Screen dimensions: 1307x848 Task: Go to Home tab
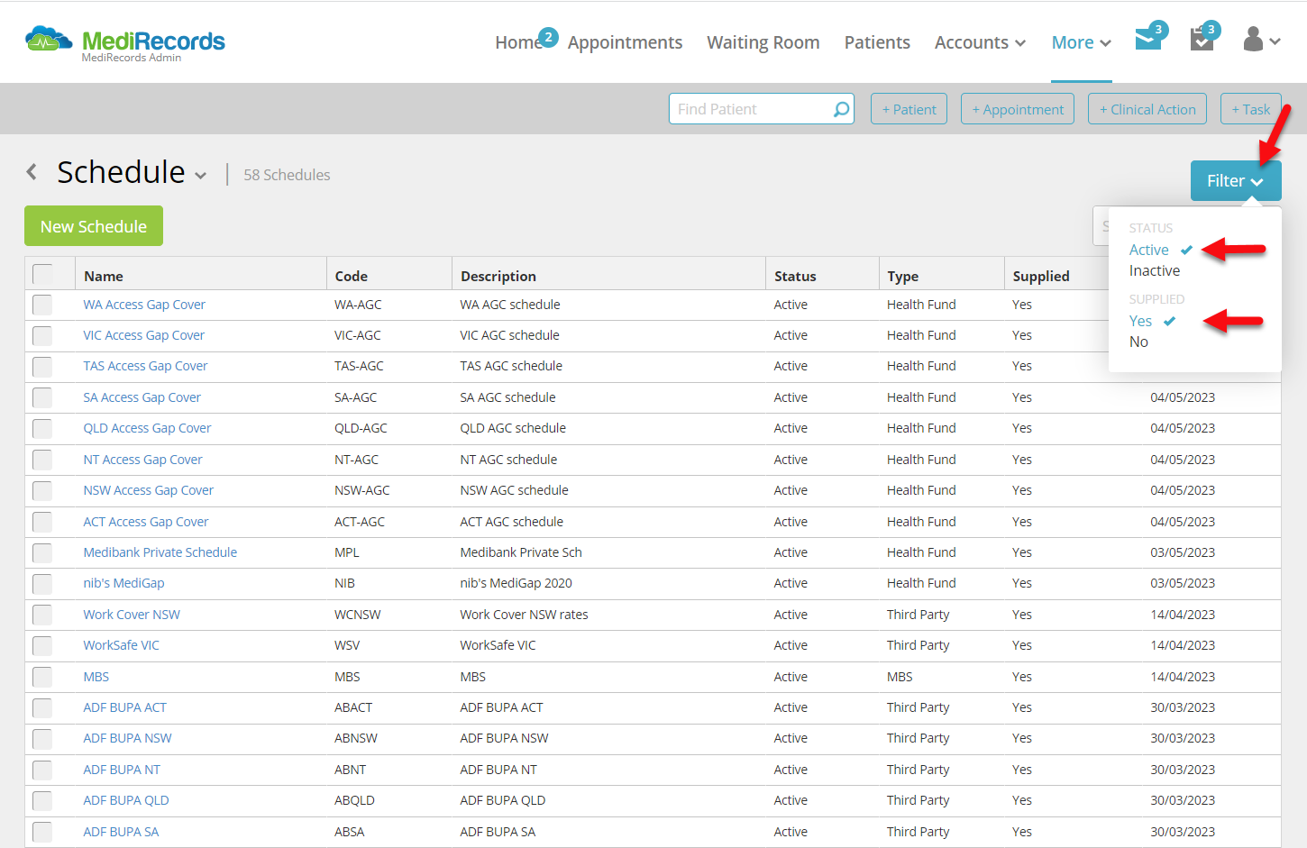[518, 42]
